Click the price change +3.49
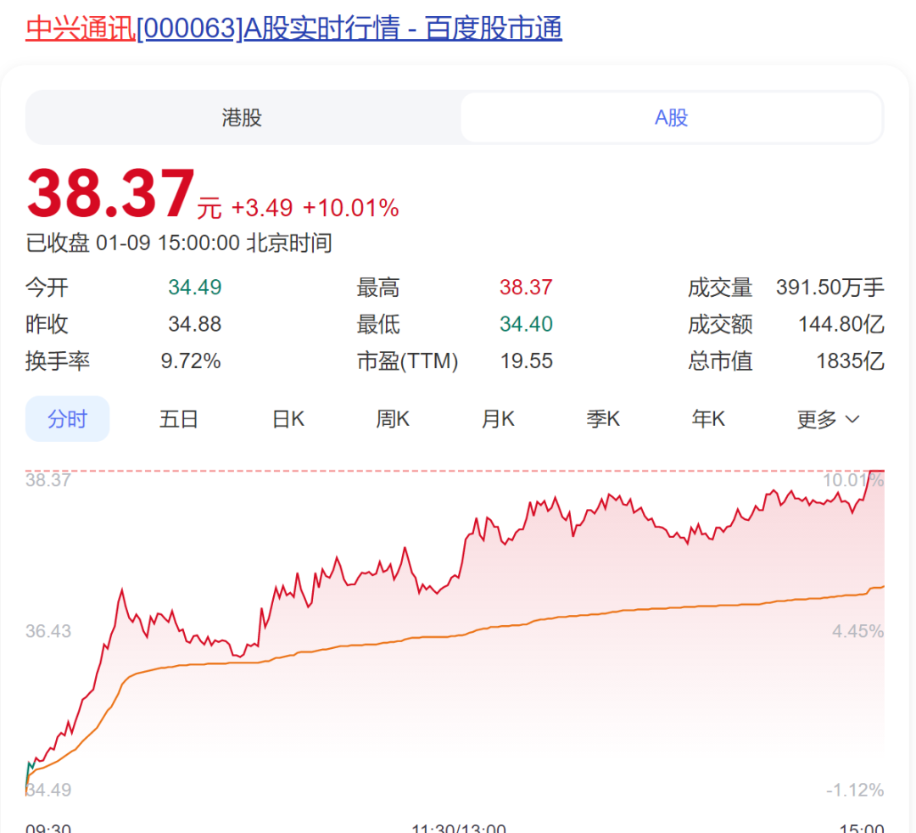Viewport: 916px width, 833px height. 262,208
